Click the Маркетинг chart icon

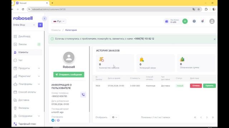15,76
